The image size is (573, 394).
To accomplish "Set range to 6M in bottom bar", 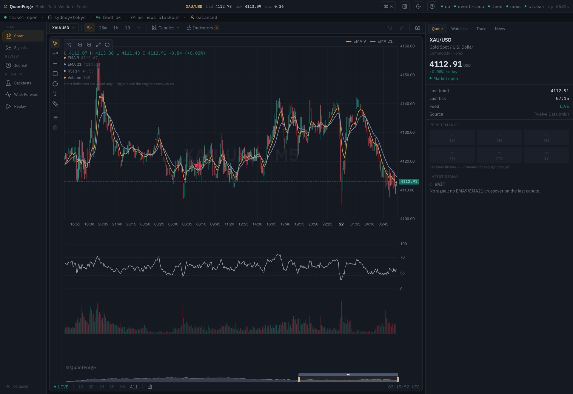I will point(122,387).
